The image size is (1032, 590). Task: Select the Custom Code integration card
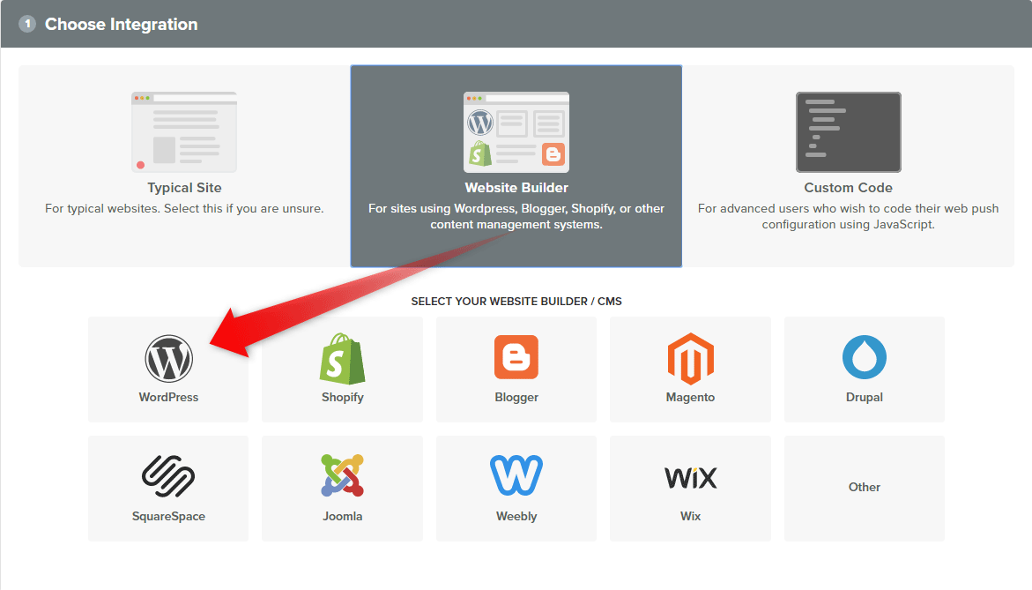pyautogui.click(x=848, y=166)
